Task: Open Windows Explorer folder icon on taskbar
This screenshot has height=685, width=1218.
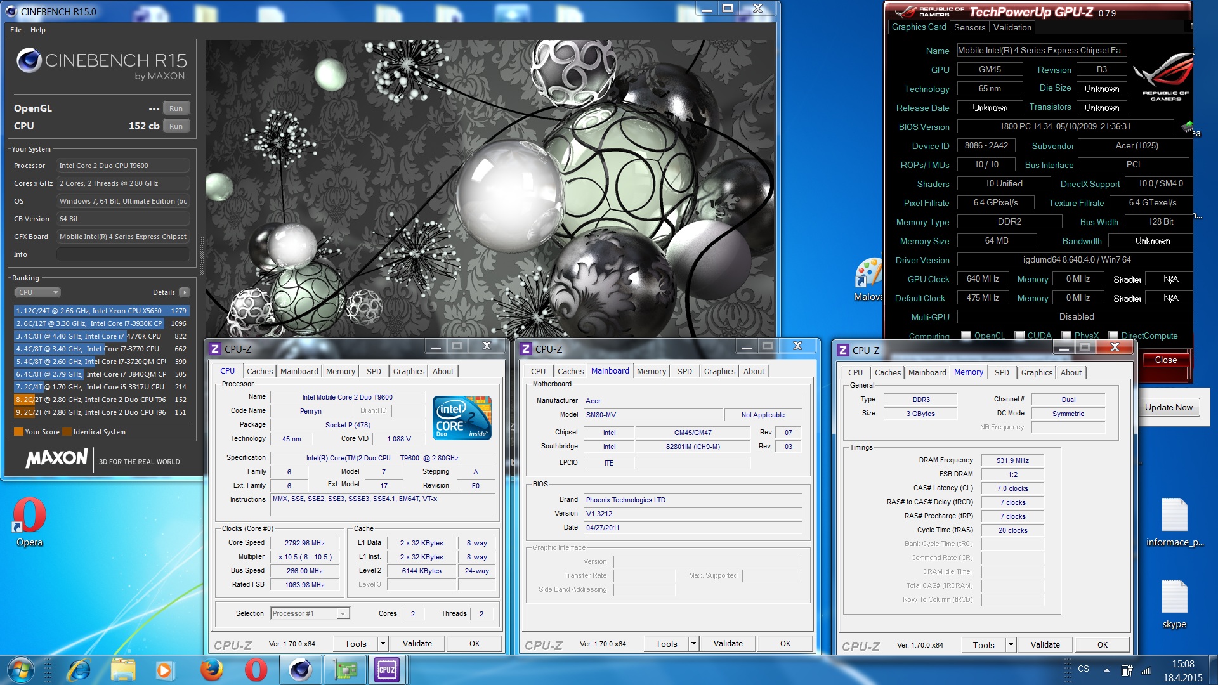Action: [x=123, y=670]
